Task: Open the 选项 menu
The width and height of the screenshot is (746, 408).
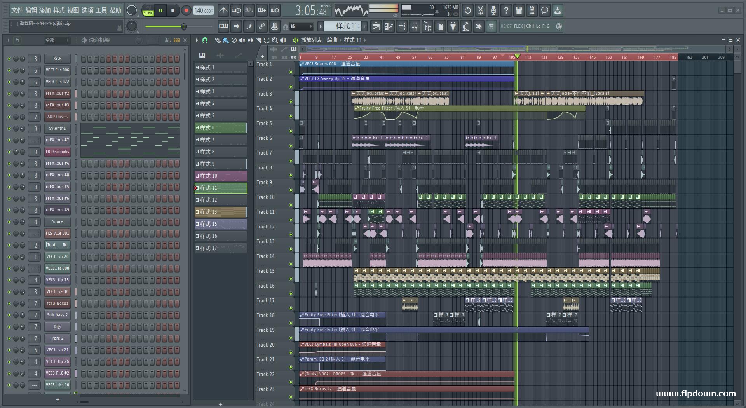Action: tap(87, 10)
